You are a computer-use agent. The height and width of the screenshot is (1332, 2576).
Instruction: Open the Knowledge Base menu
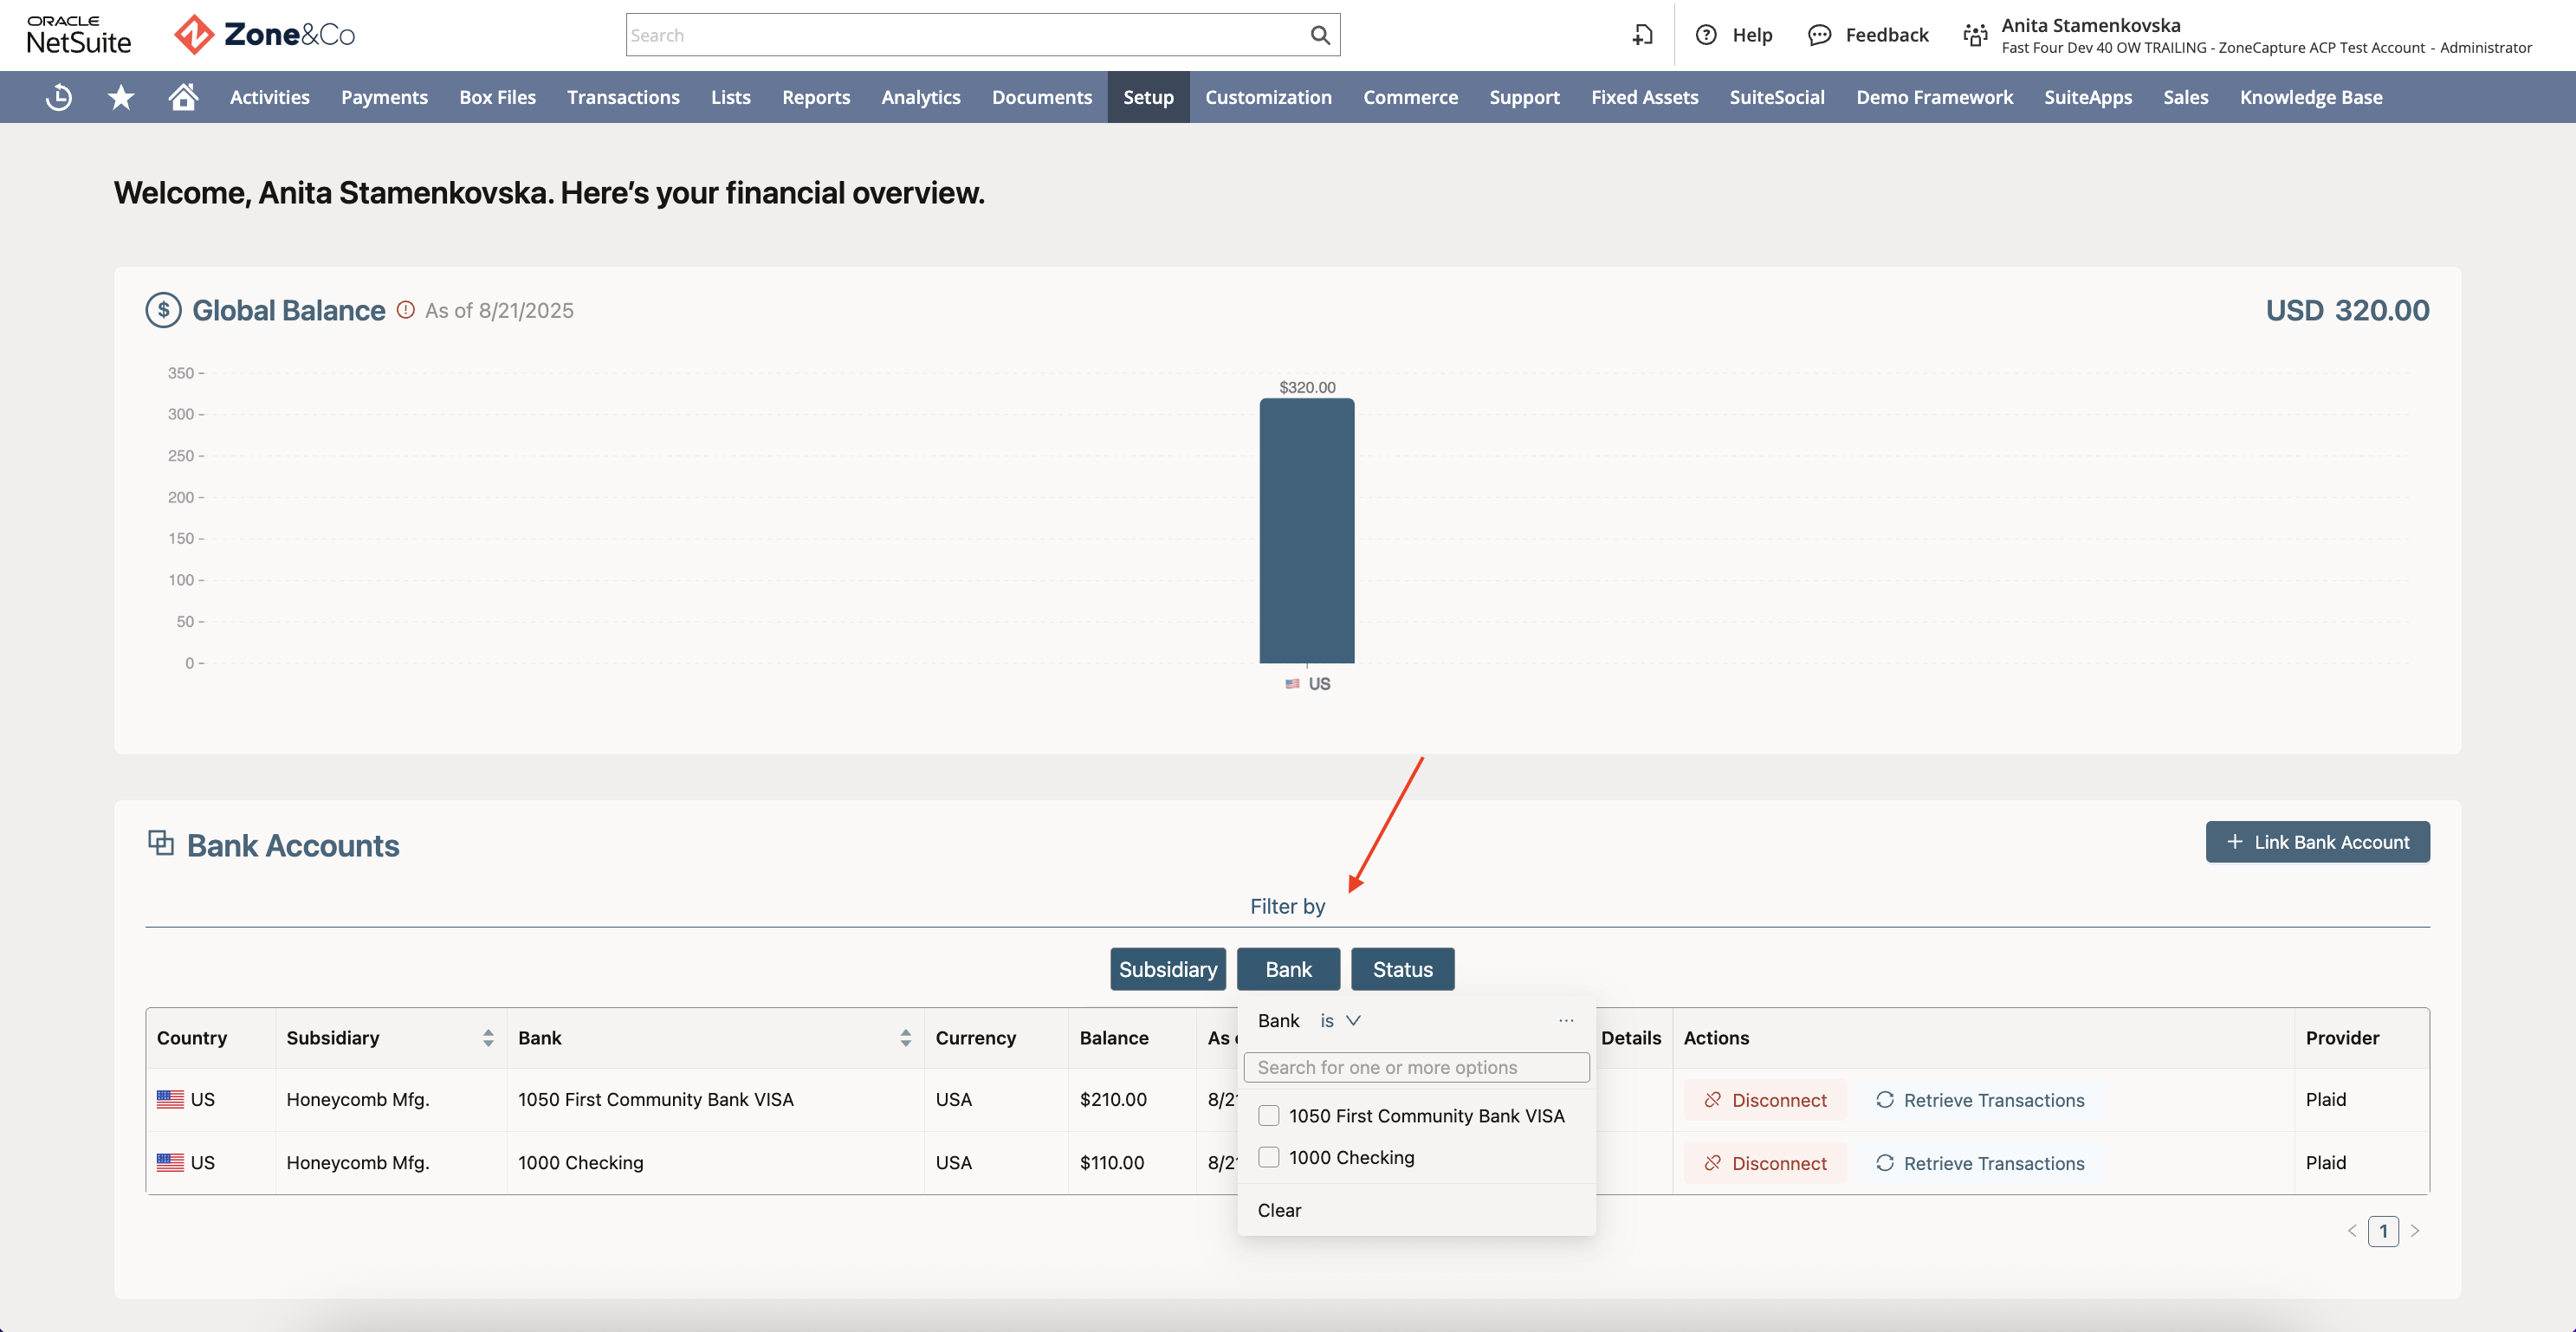(x=2311, y=97)
